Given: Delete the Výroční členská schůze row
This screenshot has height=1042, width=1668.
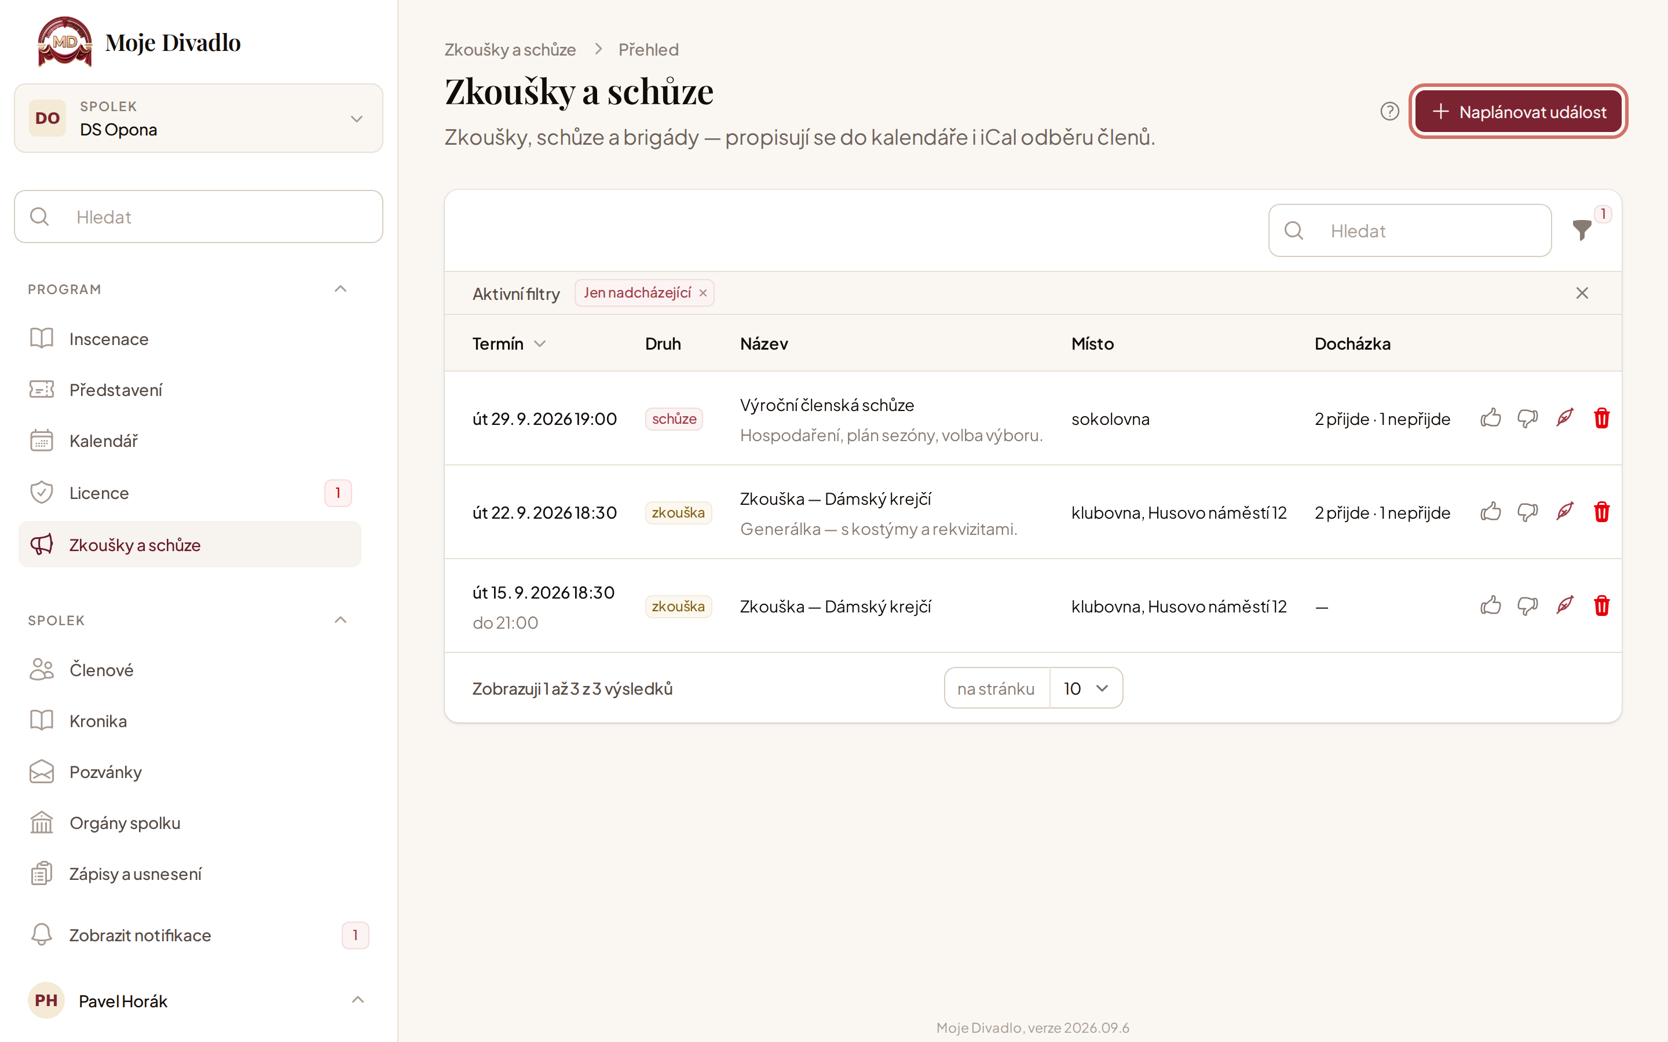Looking at the screenshot, I should point(1602,419).
